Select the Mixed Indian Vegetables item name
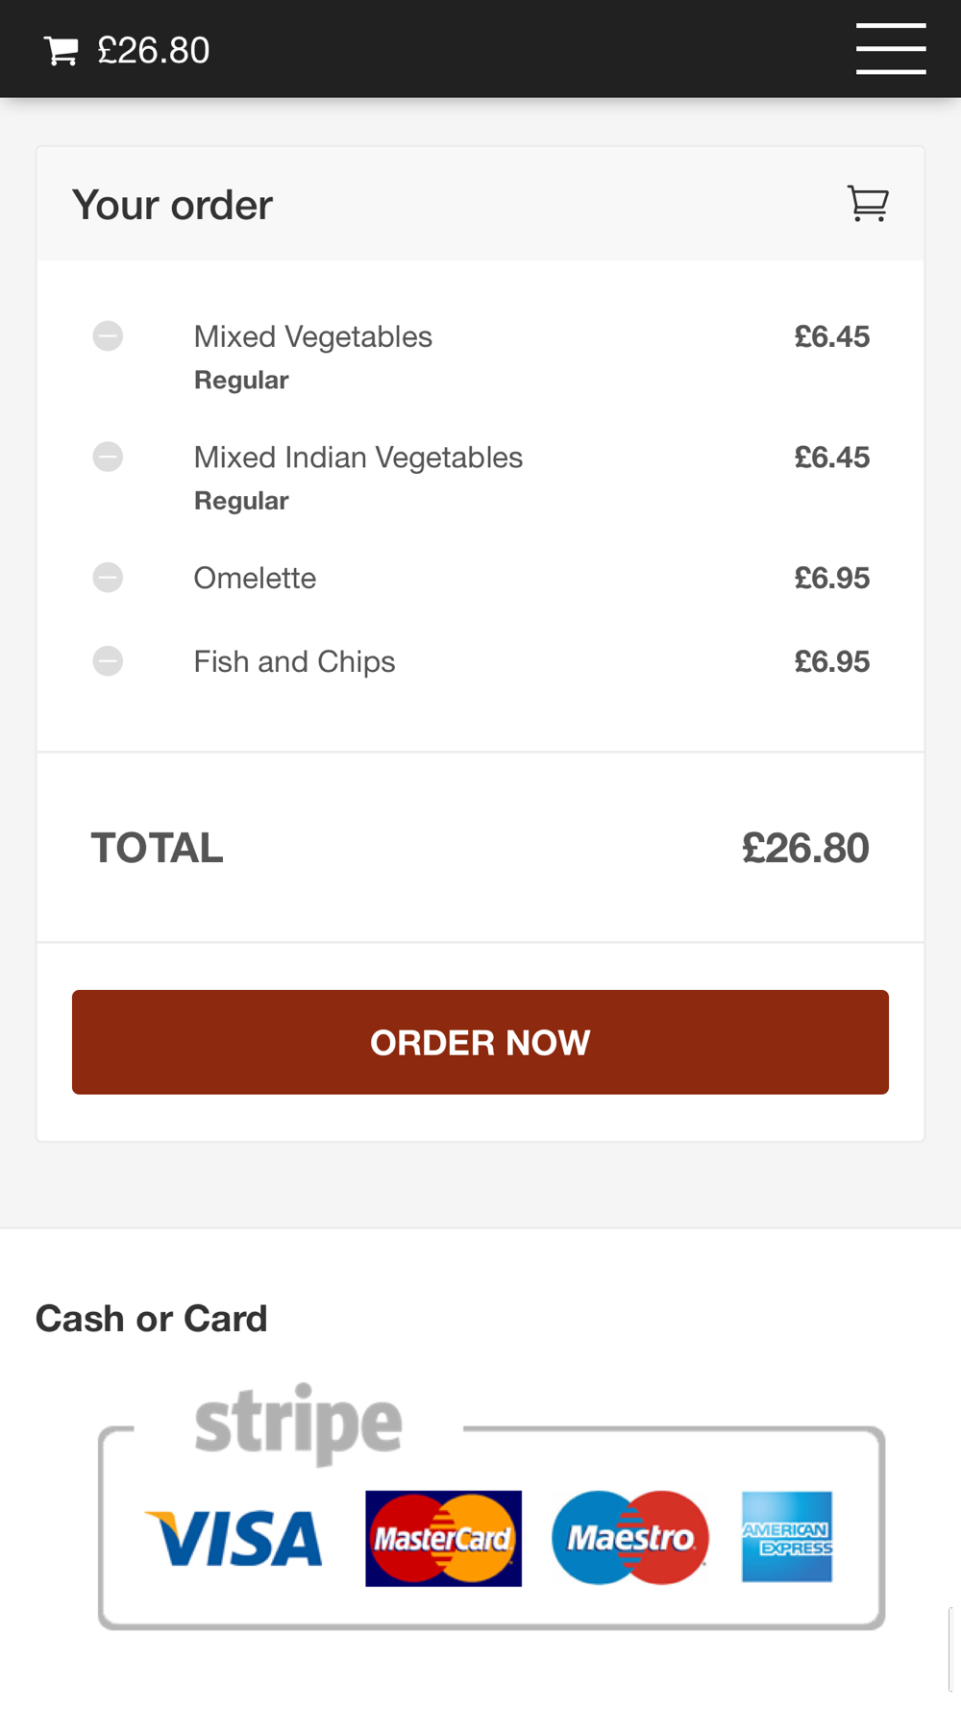 [358, 458]
